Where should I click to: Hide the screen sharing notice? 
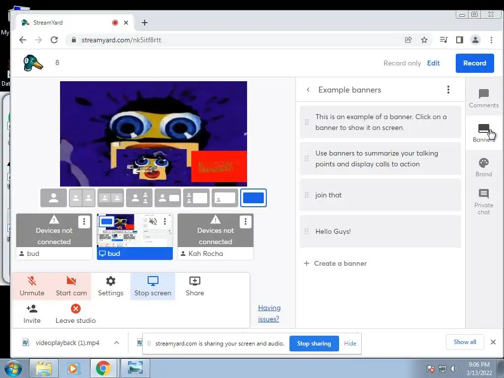[x=350, y=343]
